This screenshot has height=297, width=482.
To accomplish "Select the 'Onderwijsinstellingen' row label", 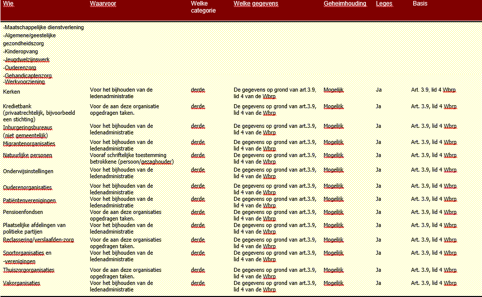I will point(28,171).
